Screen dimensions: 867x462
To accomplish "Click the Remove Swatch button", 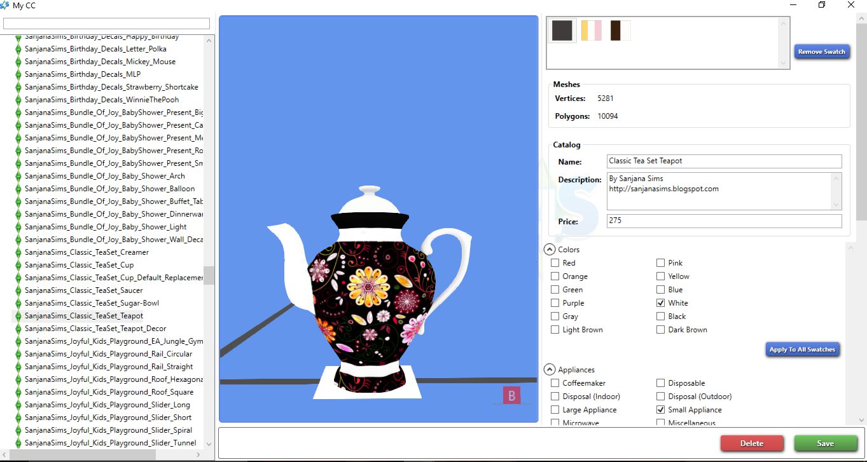I will [x=822, y=51].
